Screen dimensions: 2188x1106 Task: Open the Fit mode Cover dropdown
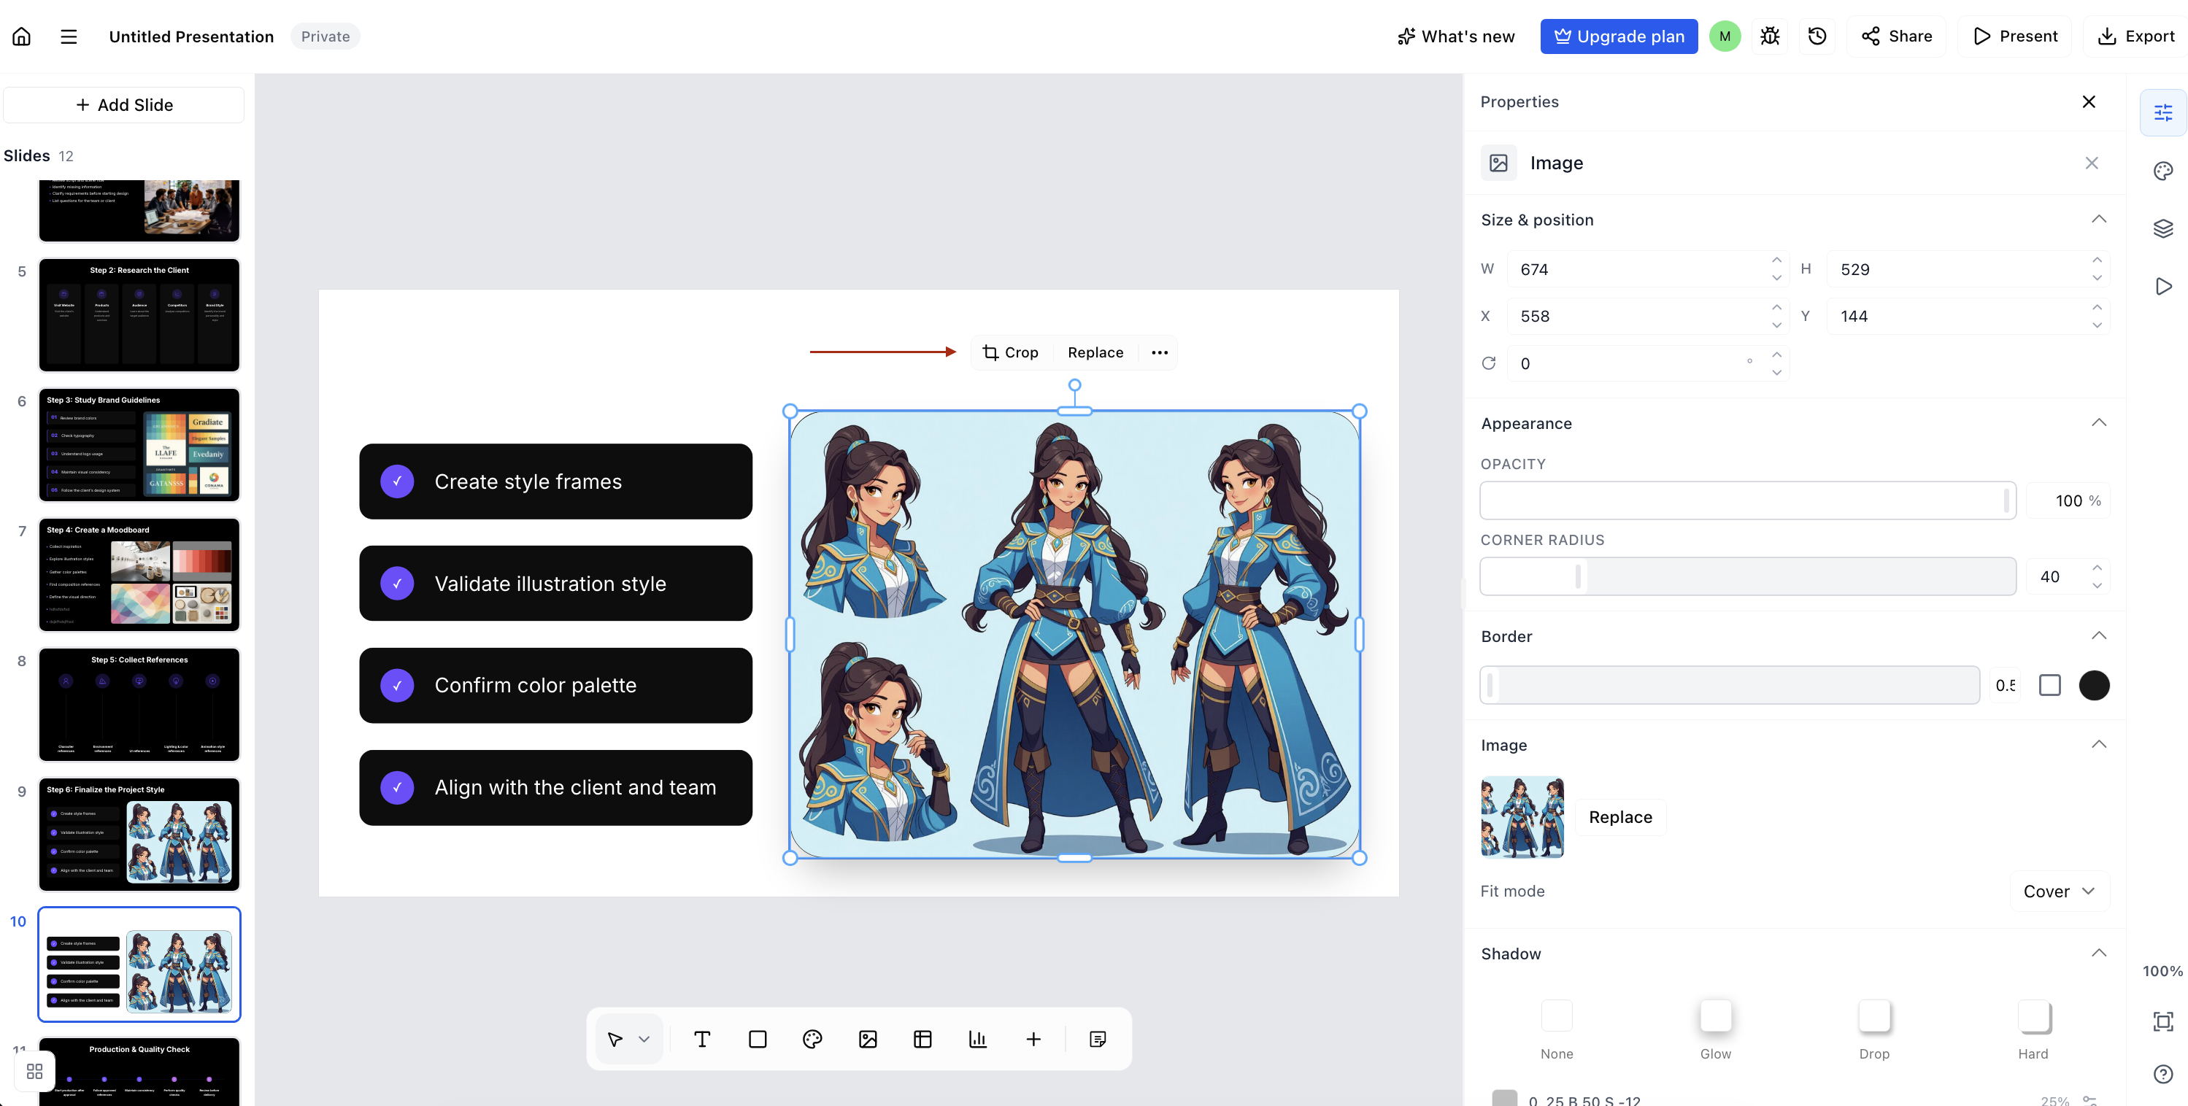pyautogui.click(x=2059, y=892)
